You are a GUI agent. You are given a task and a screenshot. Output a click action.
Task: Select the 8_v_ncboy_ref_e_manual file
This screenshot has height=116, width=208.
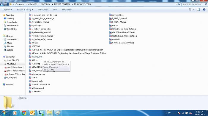click(41, 39)
